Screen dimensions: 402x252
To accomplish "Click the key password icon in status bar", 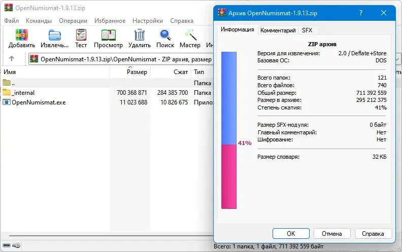I will click(16, 245).
